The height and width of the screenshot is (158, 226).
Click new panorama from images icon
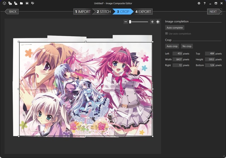click(x=10, y=3)
